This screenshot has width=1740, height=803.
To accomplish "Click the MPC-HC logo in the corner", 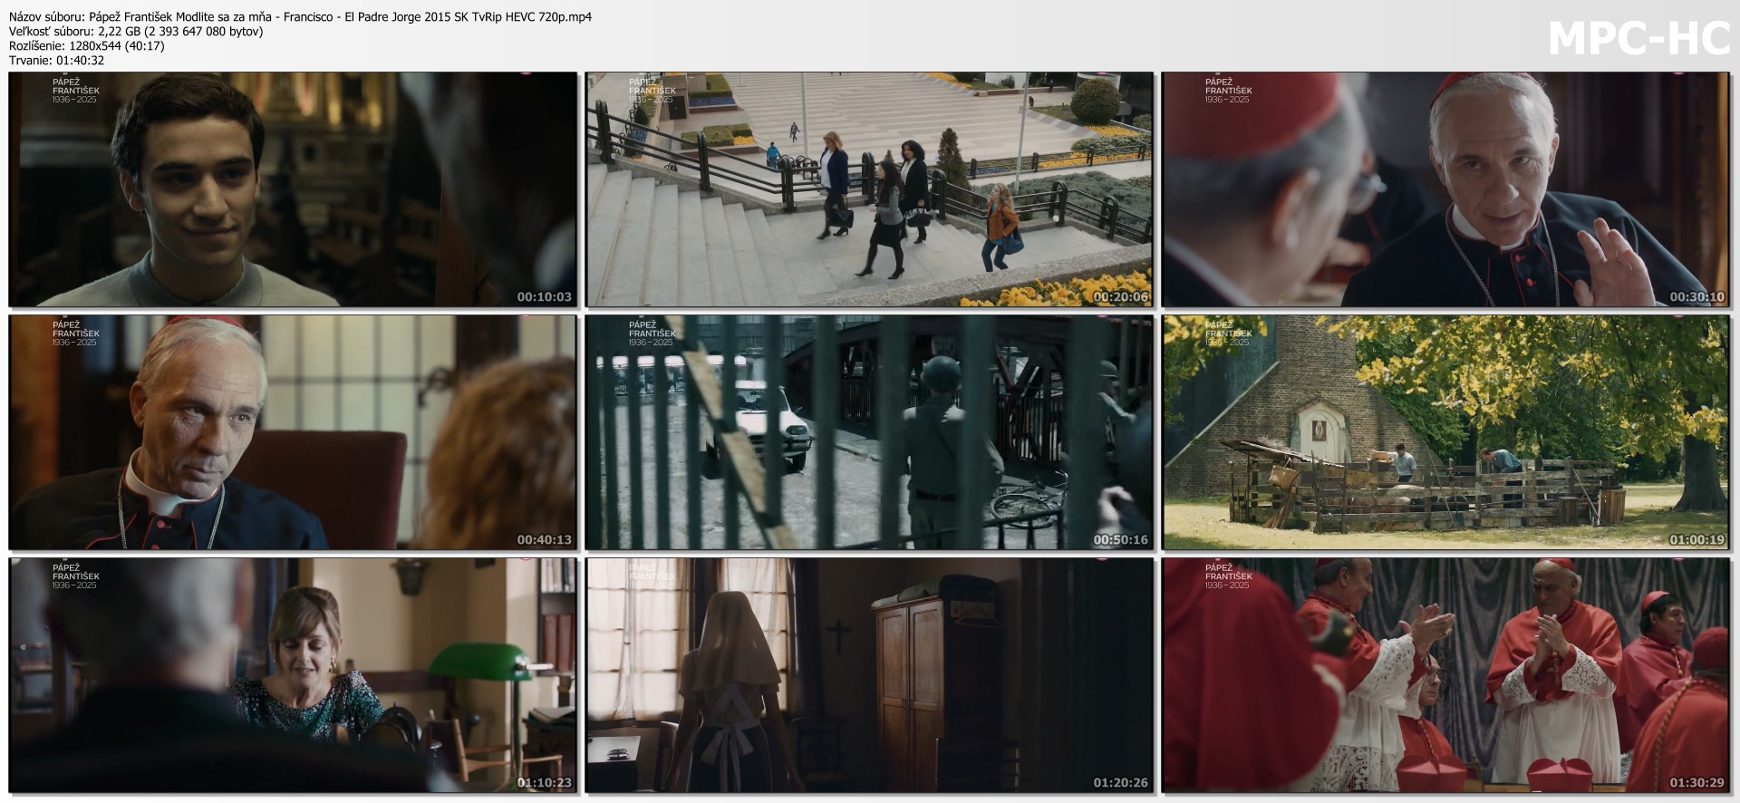I will pos(1638,38).
